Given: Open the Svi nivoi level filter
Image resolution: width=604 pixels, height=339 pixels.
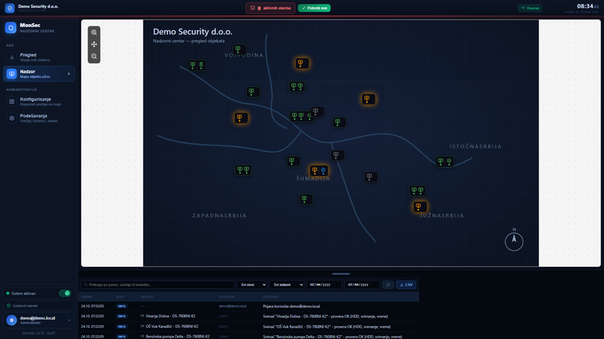Looking at the screenshot, I should pos(252,285).
